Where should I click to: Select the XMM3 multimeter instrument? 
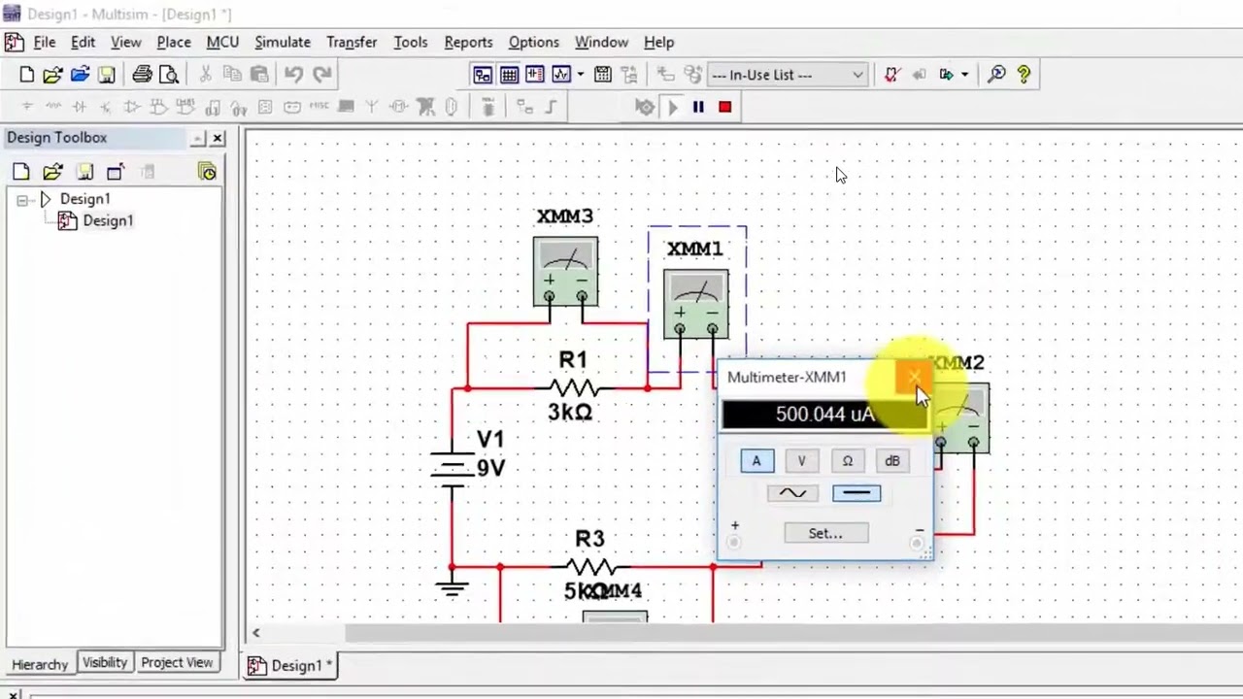(x=565, y=271)
